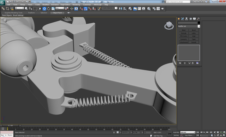Open the Utilities command panel tab
226x137 pixels.
click(198, 19)
